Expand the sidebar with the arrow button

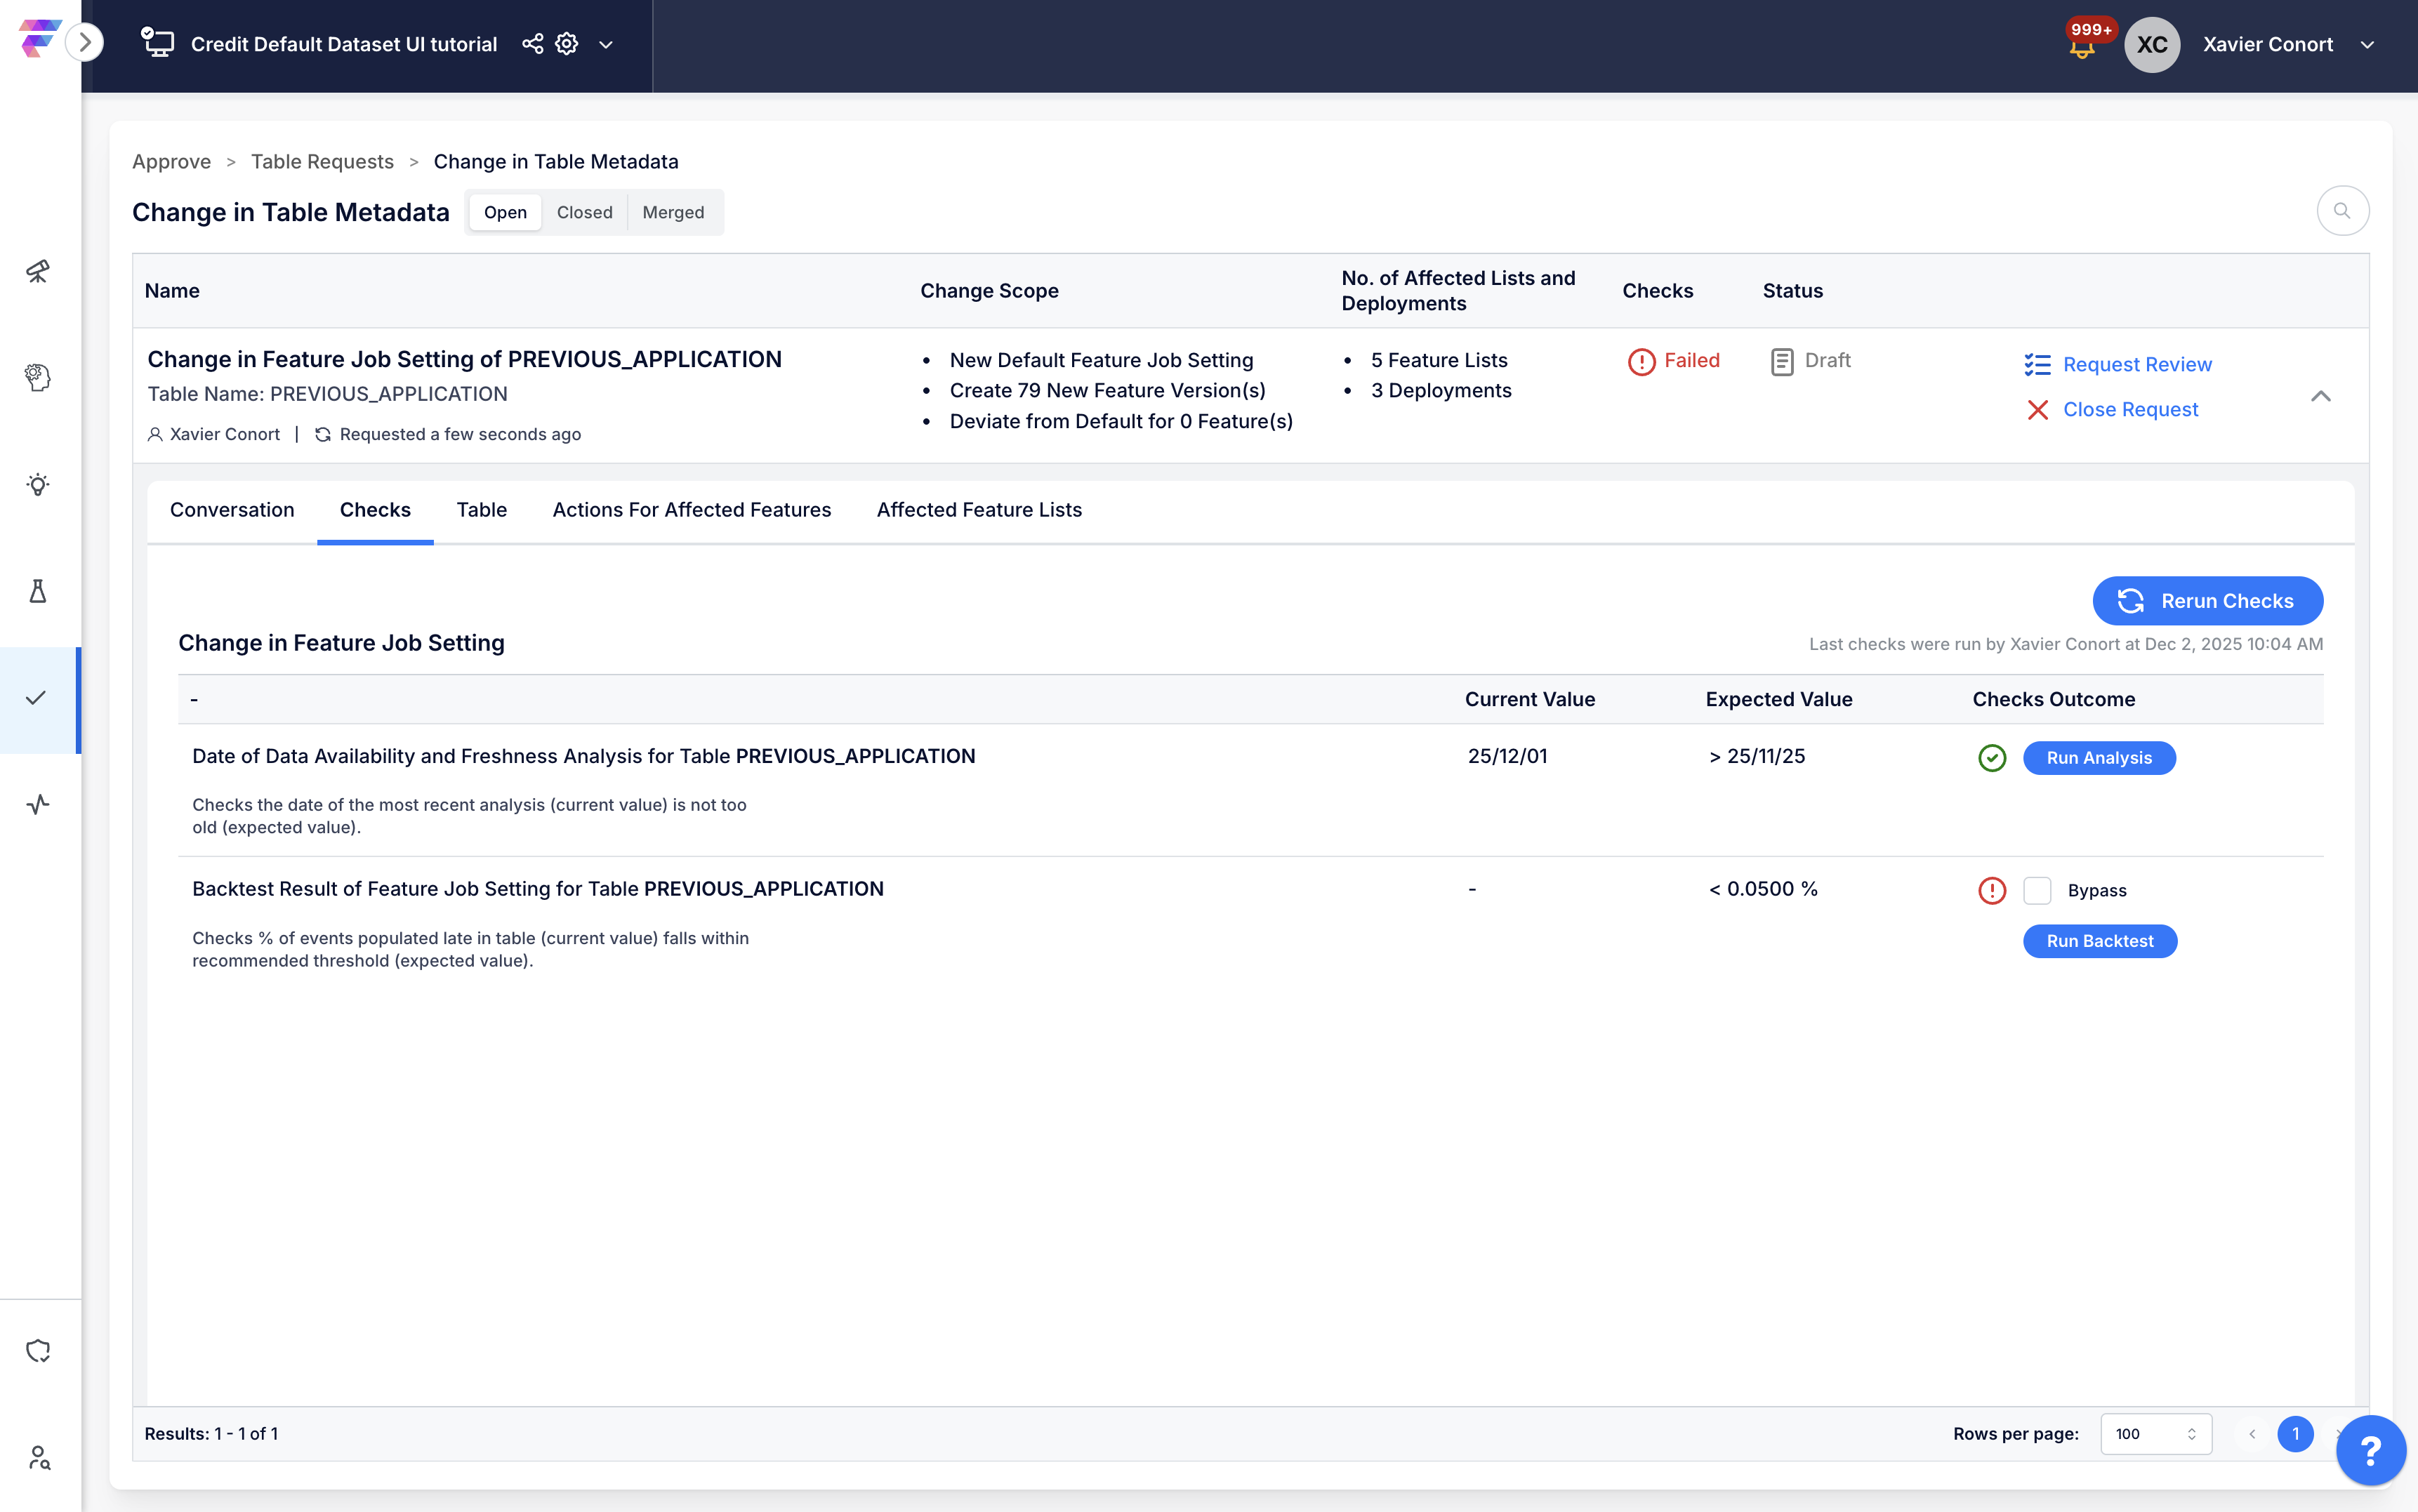tap(85, 42)
